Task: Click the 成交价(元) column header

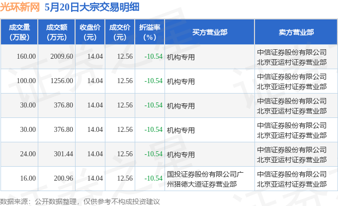Action: 120,32
